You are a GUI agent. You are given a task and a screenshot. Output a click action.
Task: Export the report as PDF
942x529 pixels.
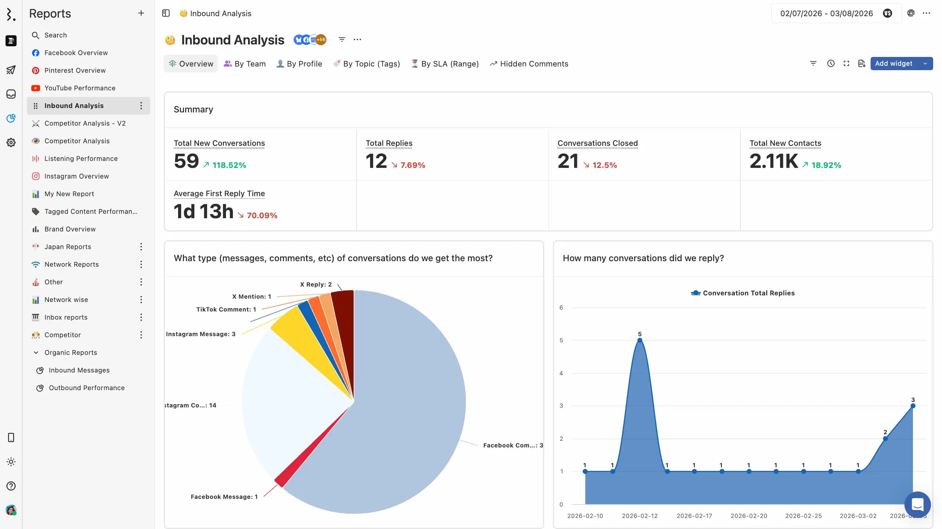861,63
